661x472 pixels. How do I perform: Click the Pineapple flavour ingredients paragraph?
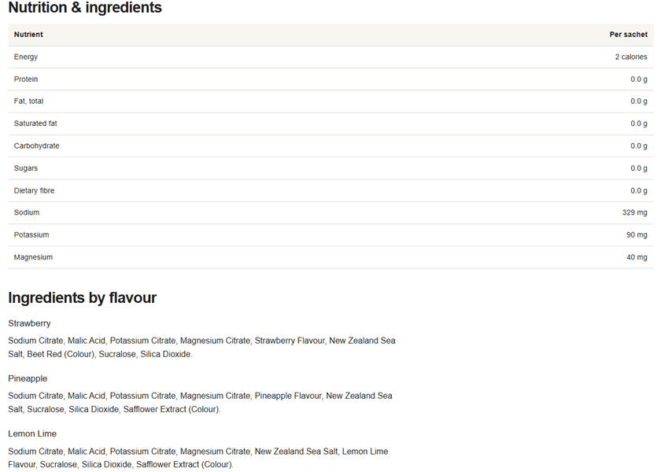pyautogui.click(x=200, y=403)
